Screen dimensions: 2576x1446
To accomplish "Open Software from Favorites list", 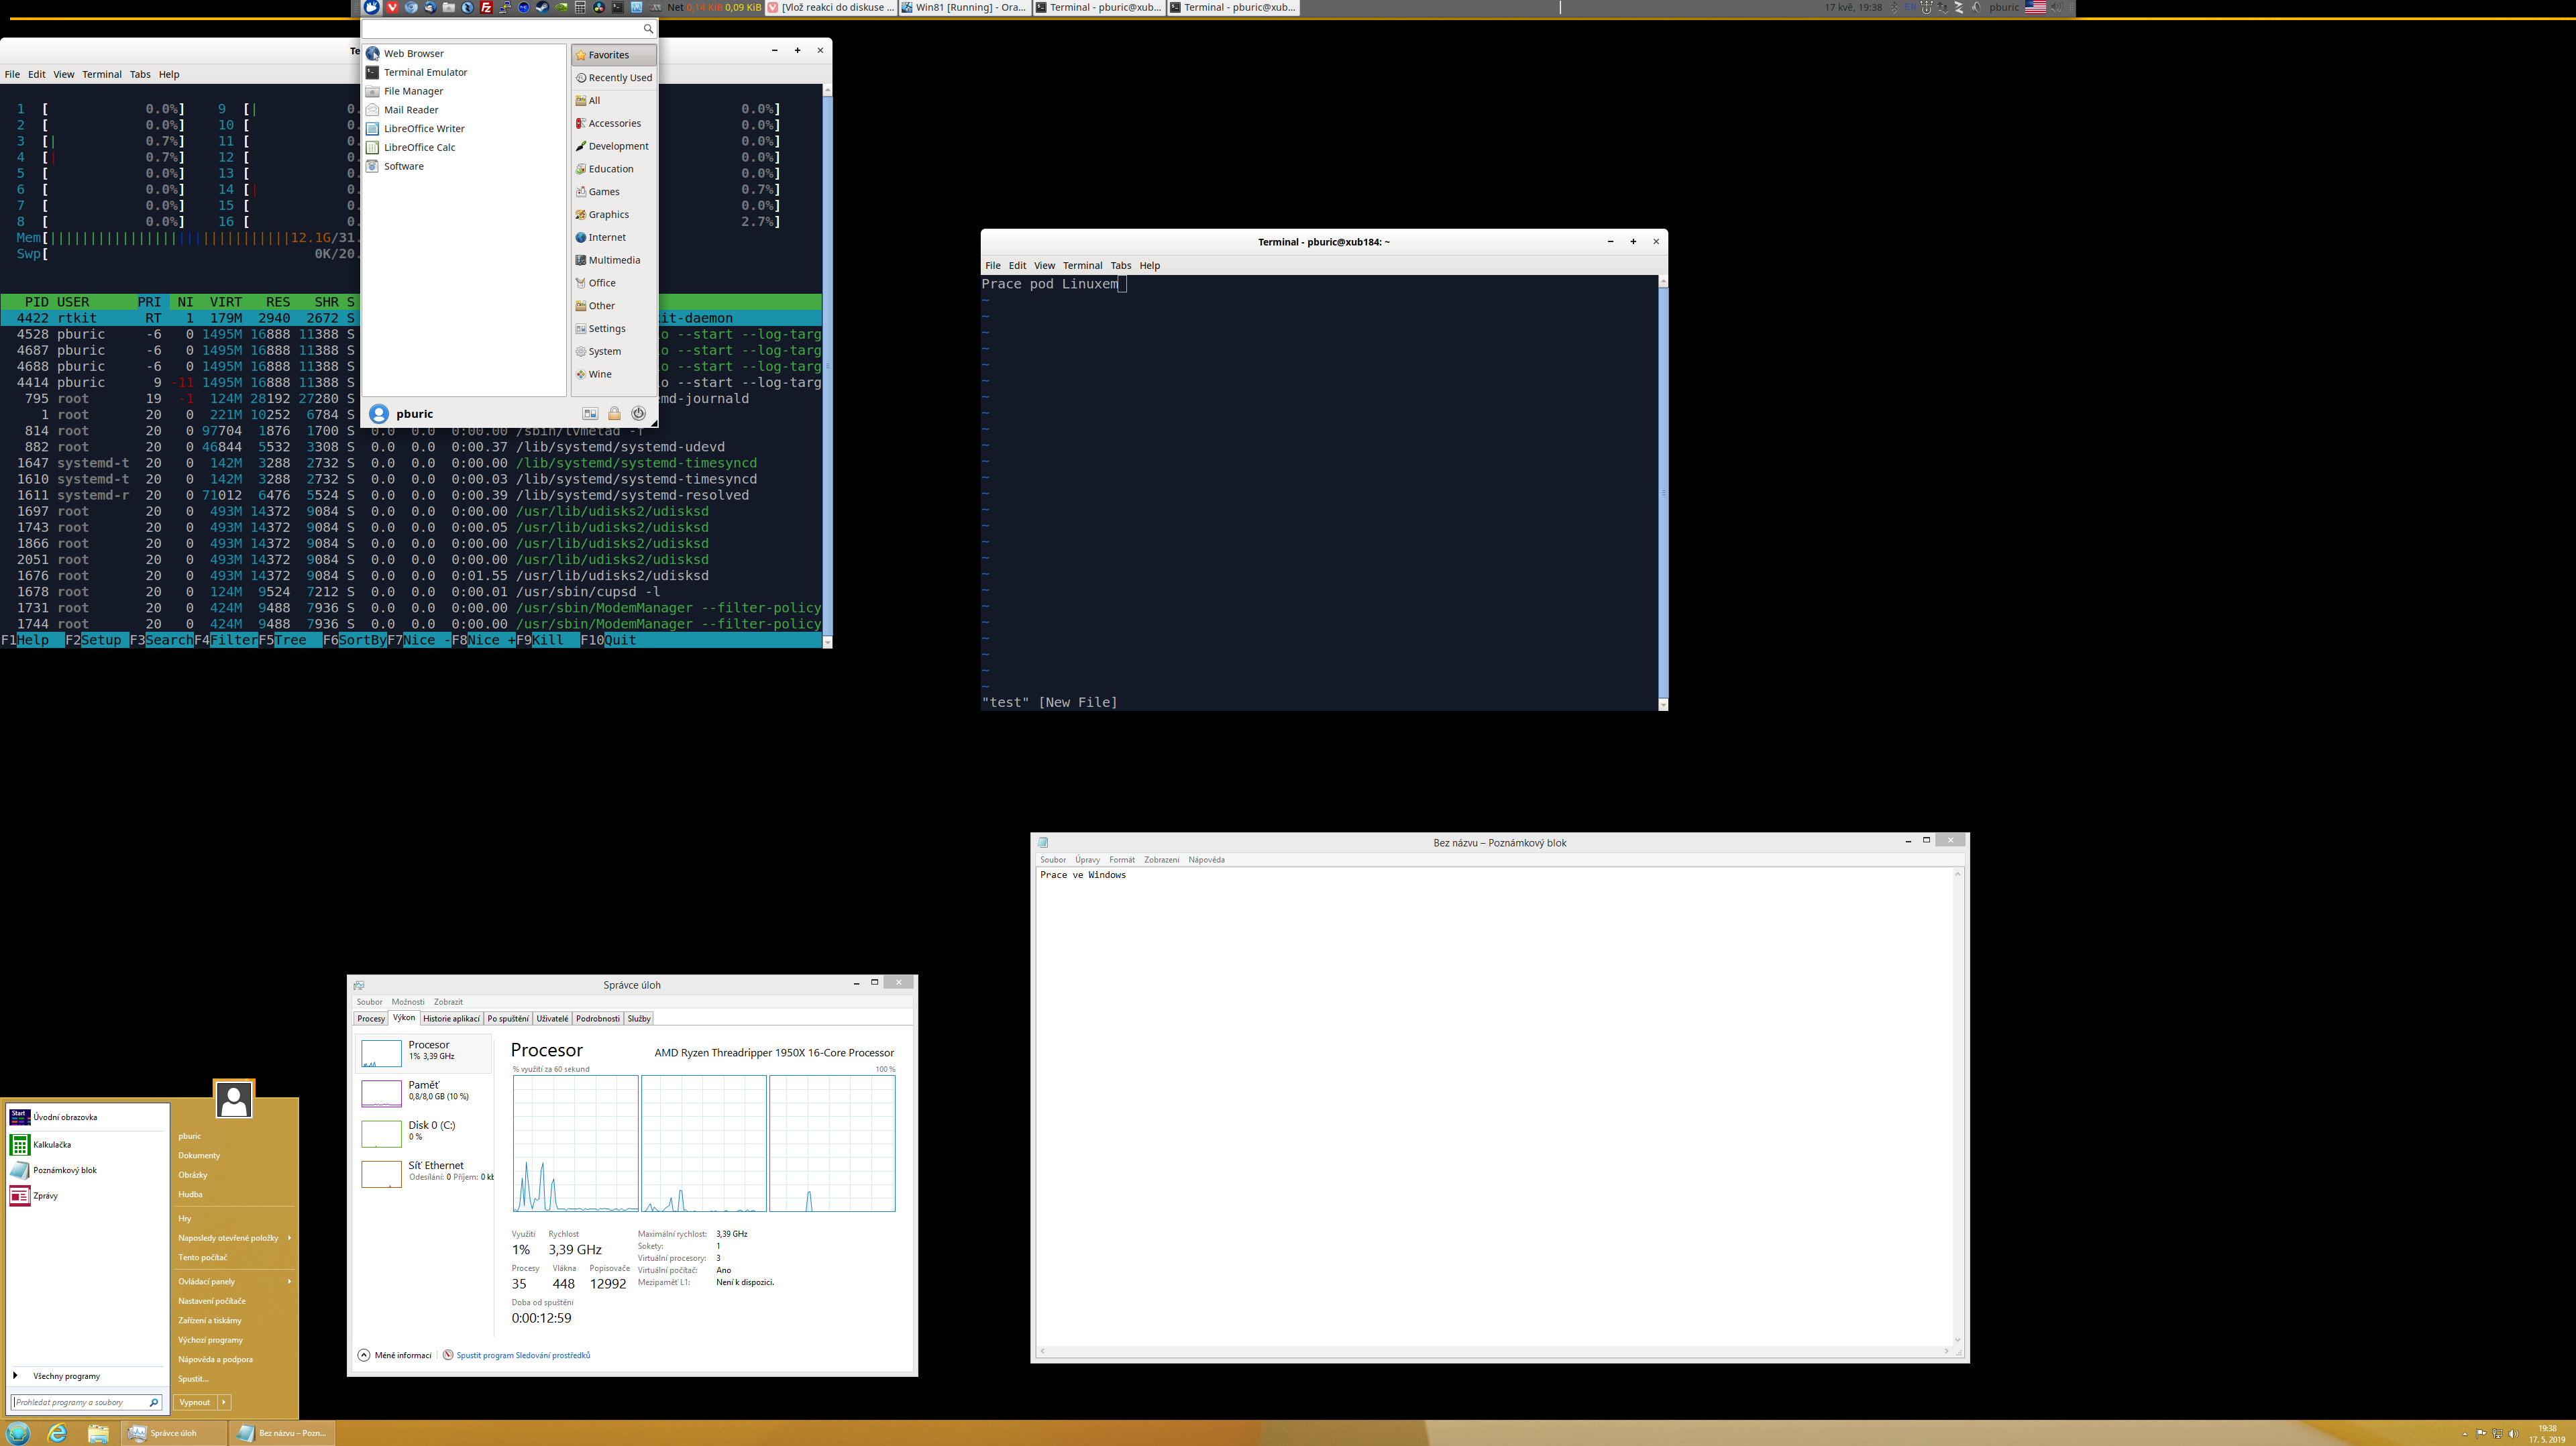I will tap(465, 166).
